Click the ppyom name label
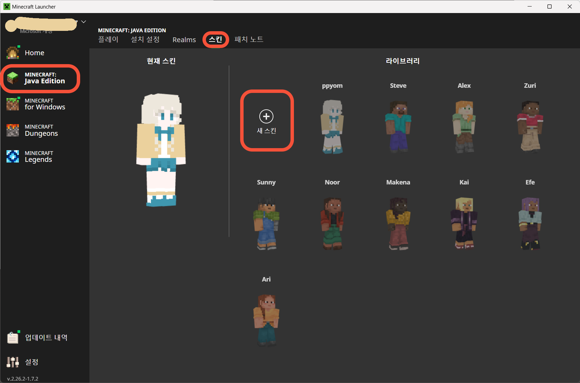 pyautogui.click(x=332, y=86)
